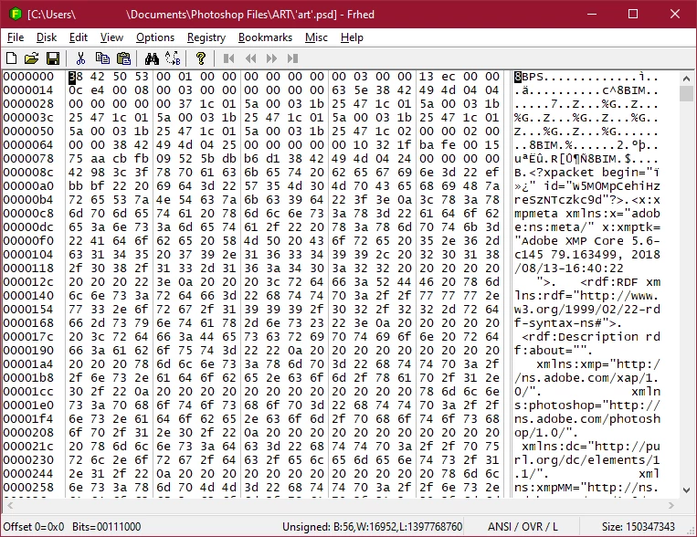Screen dimensions: 697x537
Task: Click 'ns.adobe.com/photosh' ASCII text
Action: tap(587, 419)
